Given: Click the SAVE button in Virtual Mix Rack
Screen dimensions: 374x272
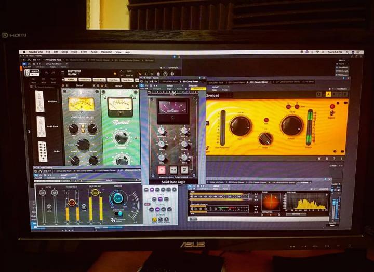Looking at the screenshot, I should 129,71.
